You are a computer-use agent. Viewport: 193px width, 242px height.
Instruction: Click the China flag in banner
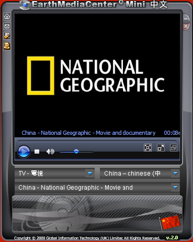(x=169, y=223)
